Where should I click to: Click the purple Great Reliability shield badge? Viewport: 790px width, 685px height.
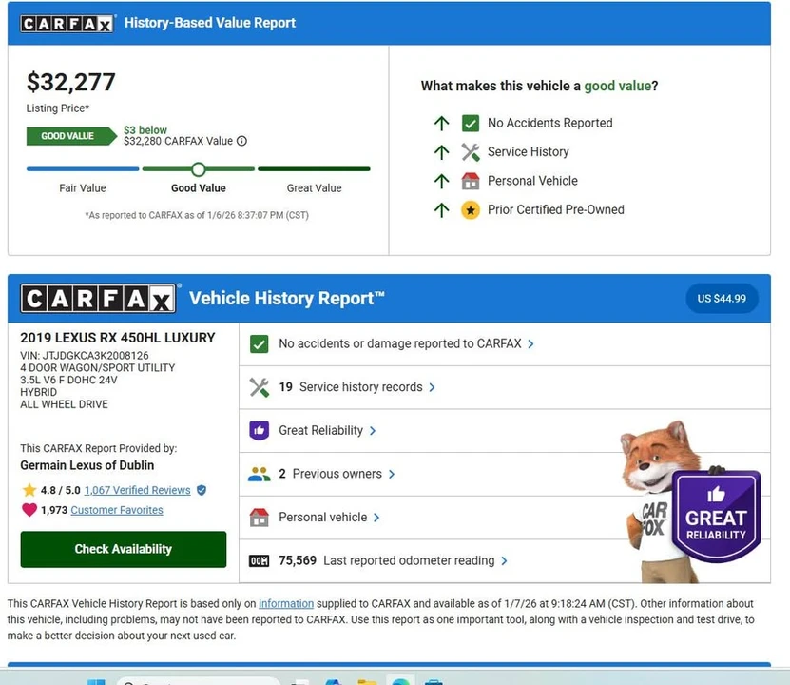click(x=716, y=517)
